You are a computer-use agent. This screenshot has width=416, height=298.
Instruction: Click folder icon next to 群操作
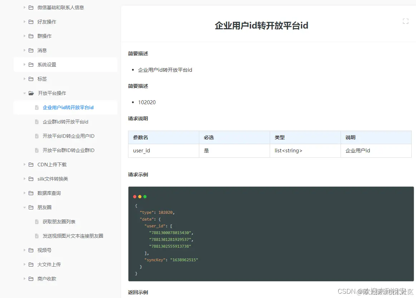pyautogui.click(x=31, y=36)
